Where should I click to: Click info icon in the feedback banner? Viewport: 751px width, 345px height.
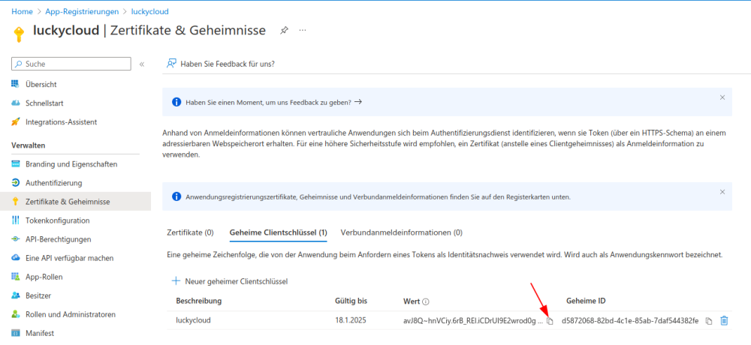[x=176, y=102]
